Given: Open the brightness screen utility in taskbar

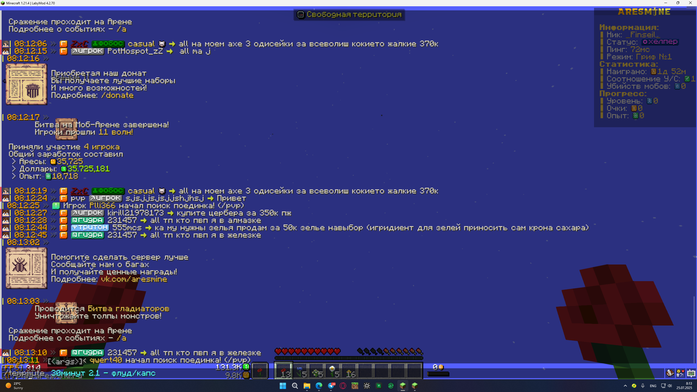Looking at the screenshot, I should point(367,386).
